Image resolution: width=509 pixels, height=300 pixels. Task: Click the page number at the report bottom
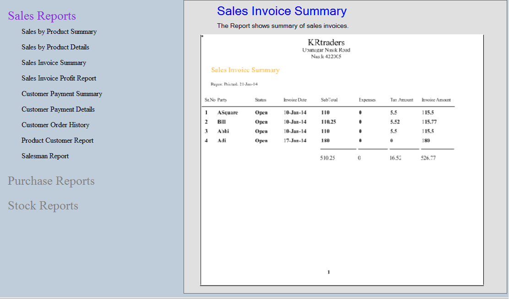point(329,272)
